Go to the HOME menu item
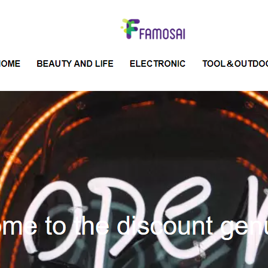The height and width of the screenshot is (268, 268). pyautogui.click(x=10, y=64)
